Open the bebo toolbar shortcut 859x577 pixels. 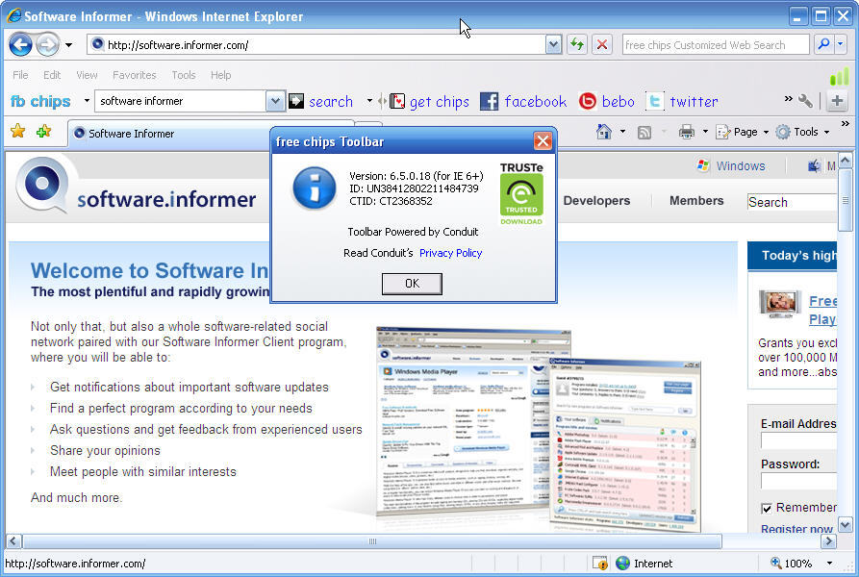[x=607, y=101]
